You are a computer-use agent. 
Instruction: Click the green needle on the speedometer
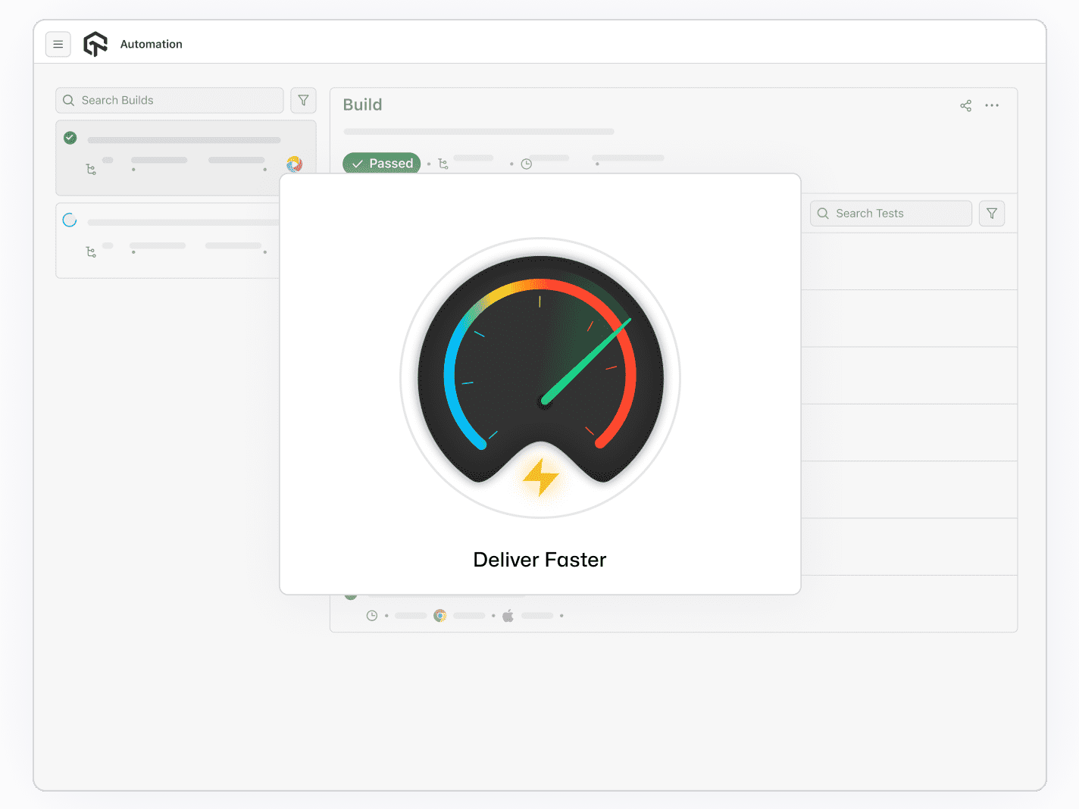tap(587, 361)
